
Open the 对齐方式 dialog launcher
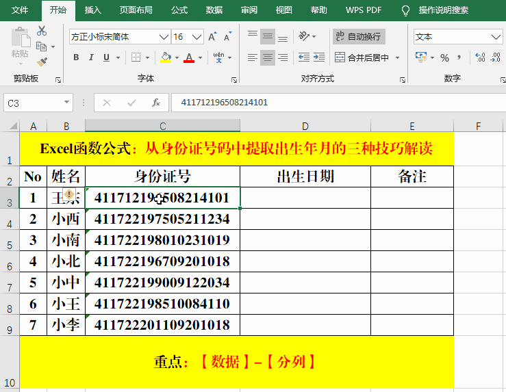point(403,79)
